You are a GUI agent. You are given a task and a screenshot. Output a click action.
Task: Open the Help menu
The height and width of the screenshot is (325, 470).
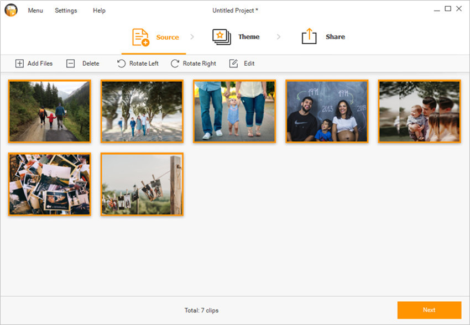(99, 11)
